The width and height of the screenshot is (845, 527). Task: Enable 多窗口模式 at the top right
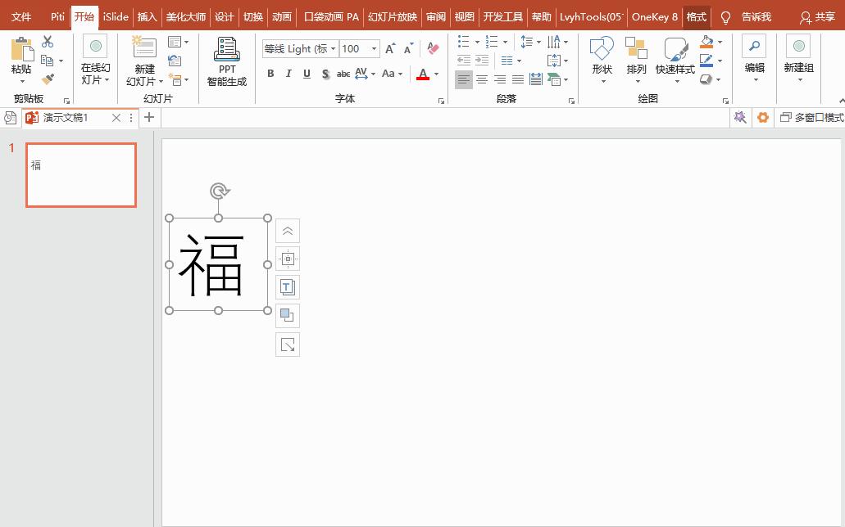click(814, 117)
